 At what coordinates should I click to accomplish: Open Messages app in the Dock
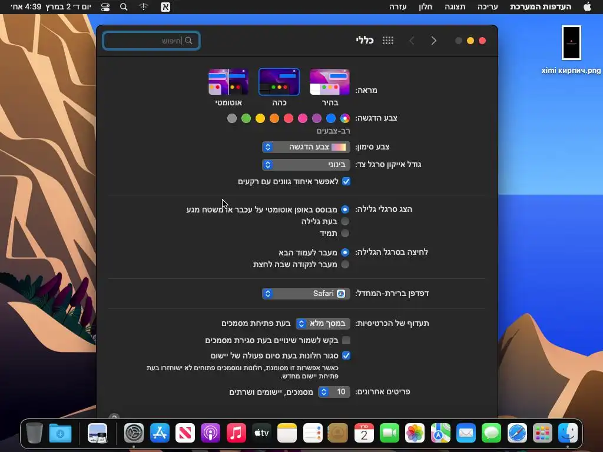click(x=491, y=433)
